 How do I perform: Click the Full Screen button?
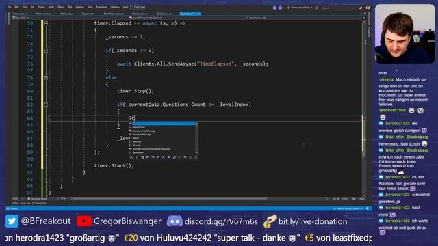138,7
